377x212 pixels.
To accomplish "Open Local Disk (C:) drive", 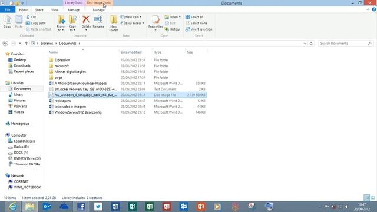I will [x=24, y=141].
